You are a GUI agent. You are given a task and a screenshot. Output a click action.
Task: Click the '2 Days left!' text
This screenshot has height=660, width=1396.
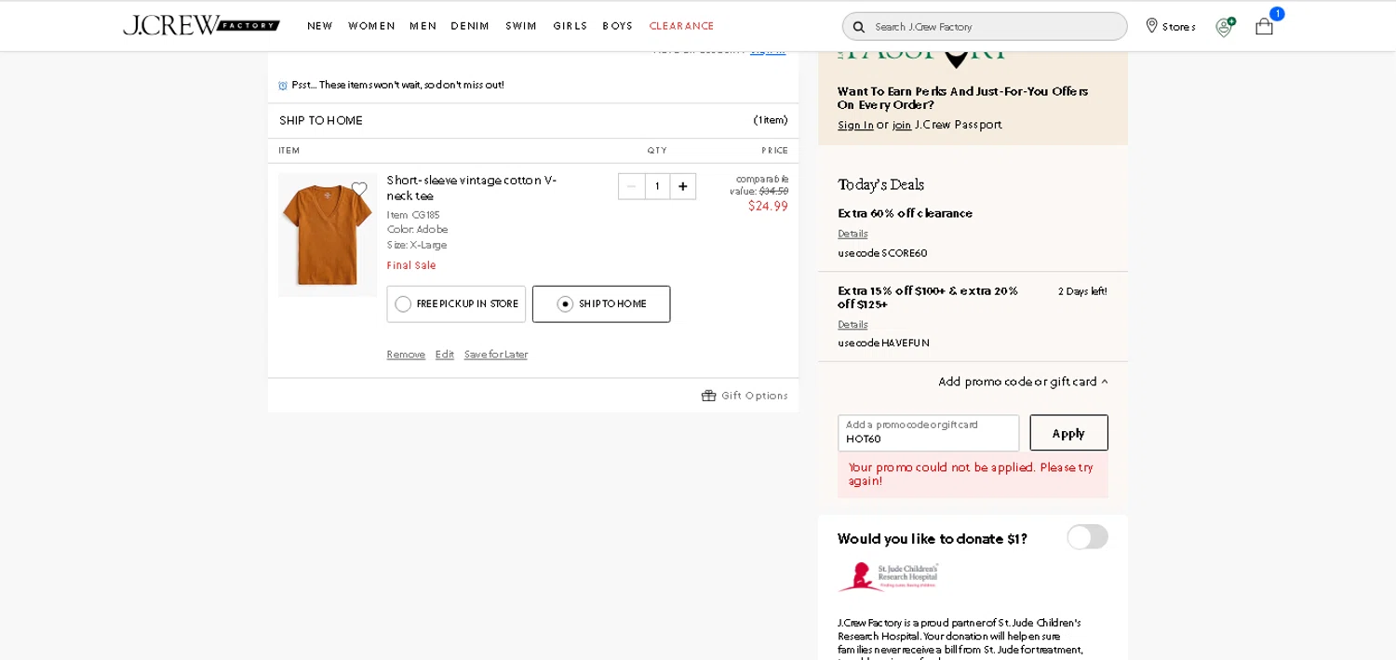tap(1082, 291)
